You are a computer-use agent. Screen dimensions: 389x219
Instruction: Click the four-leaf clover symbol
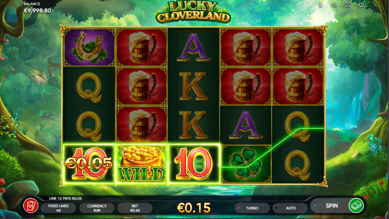click(245, 164)
